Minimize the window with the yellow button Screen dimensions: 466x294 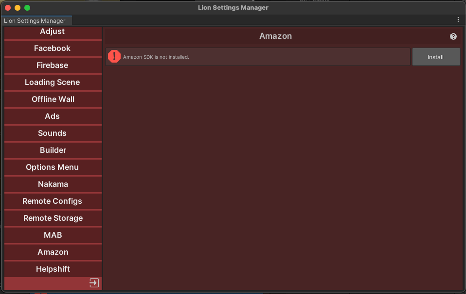(x=18, y=8)
